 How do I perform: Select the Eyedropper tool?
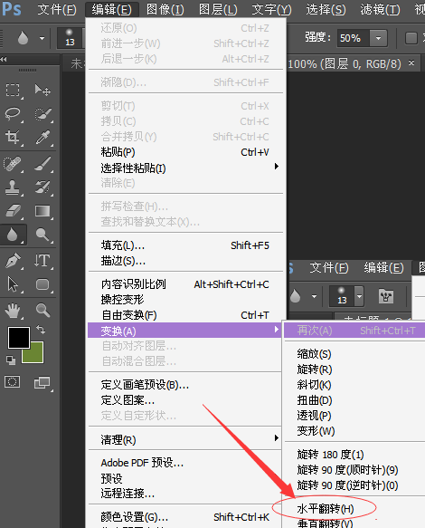(x=42, y=138)
